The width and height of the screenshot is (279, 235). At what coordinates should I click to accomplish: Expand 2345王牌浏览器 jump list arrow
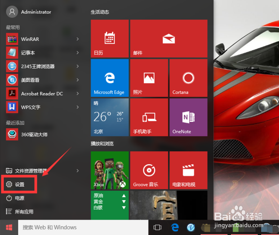77,66
